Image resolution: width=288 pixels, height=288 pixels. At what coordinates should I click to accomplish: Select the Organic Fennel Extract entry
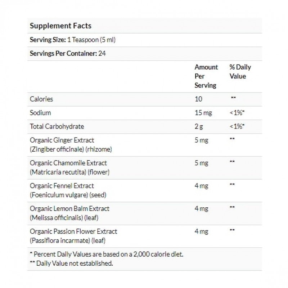[62, 186]
